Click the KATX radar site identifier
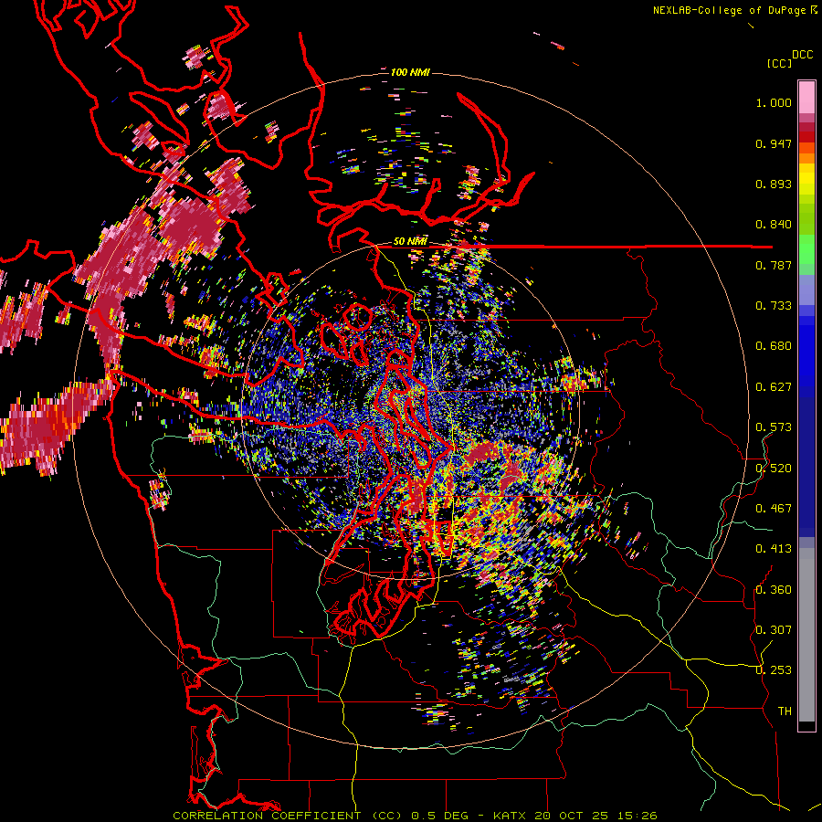 509,816
